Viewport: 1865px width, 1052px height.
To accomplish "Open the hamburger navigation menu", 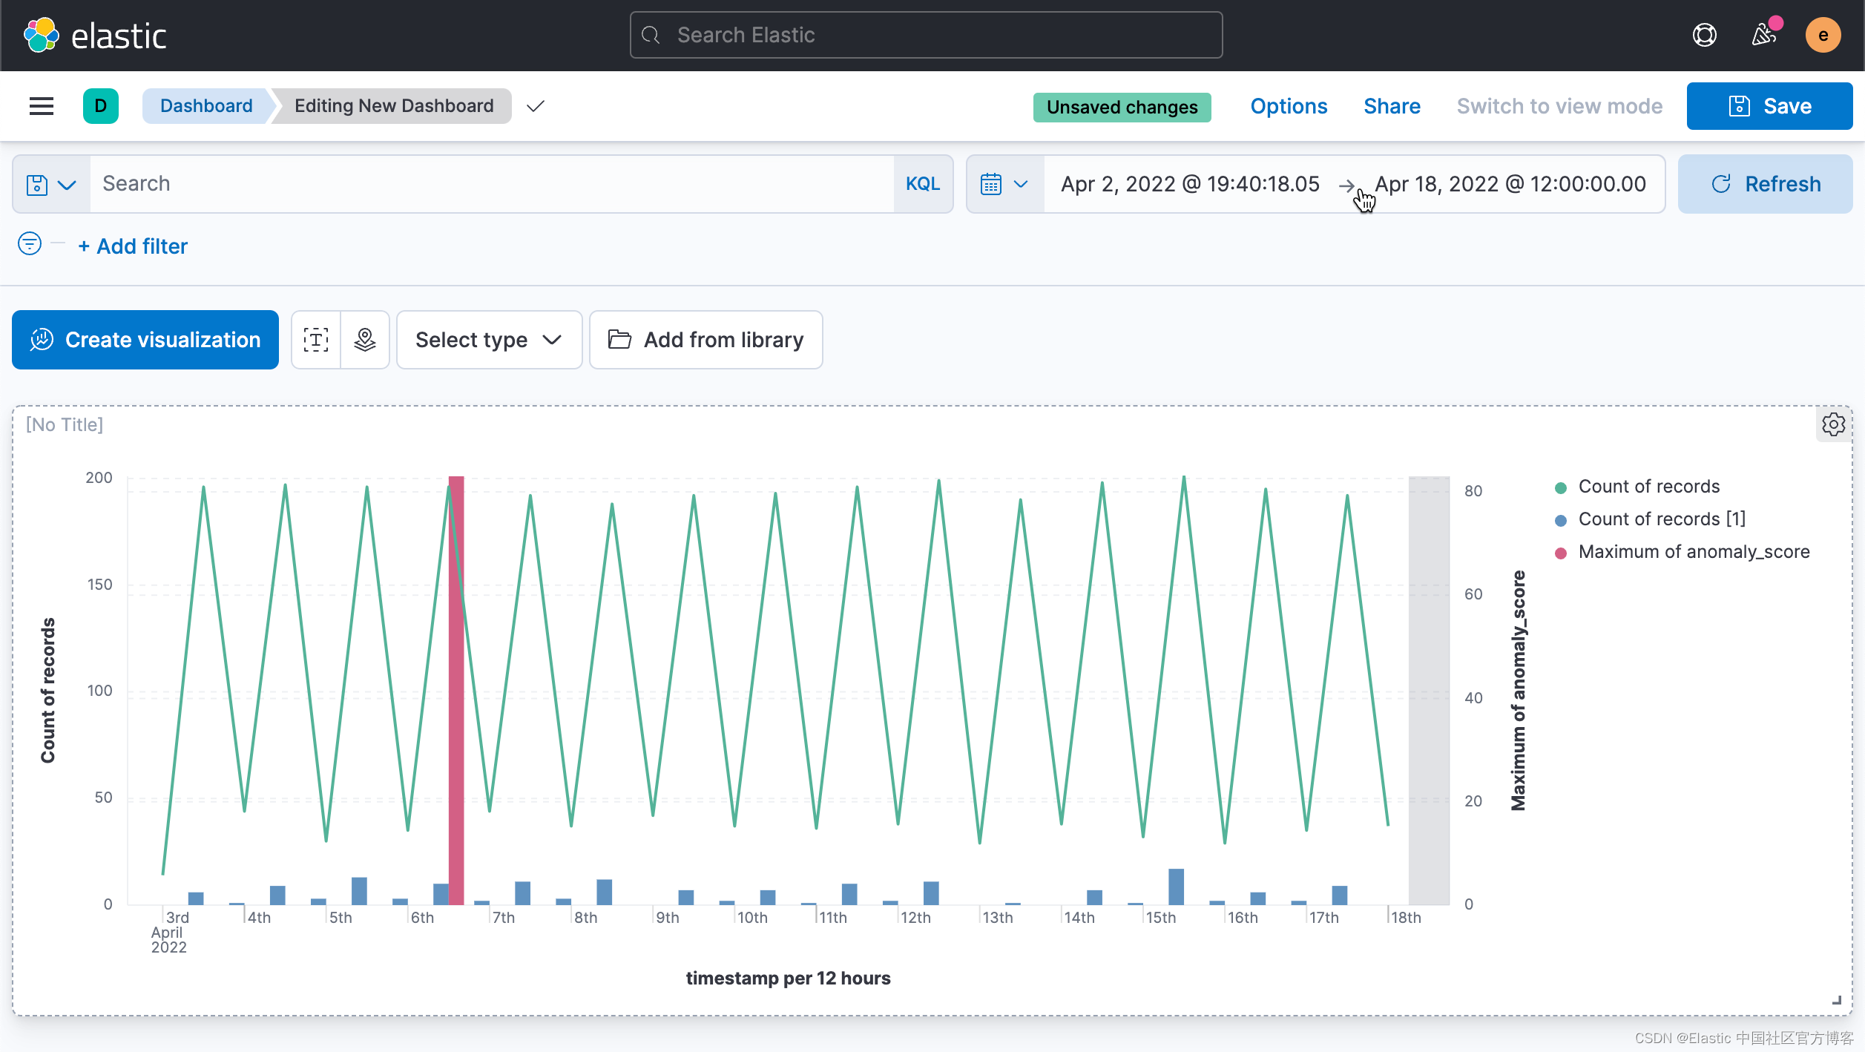I will [42, 106].
